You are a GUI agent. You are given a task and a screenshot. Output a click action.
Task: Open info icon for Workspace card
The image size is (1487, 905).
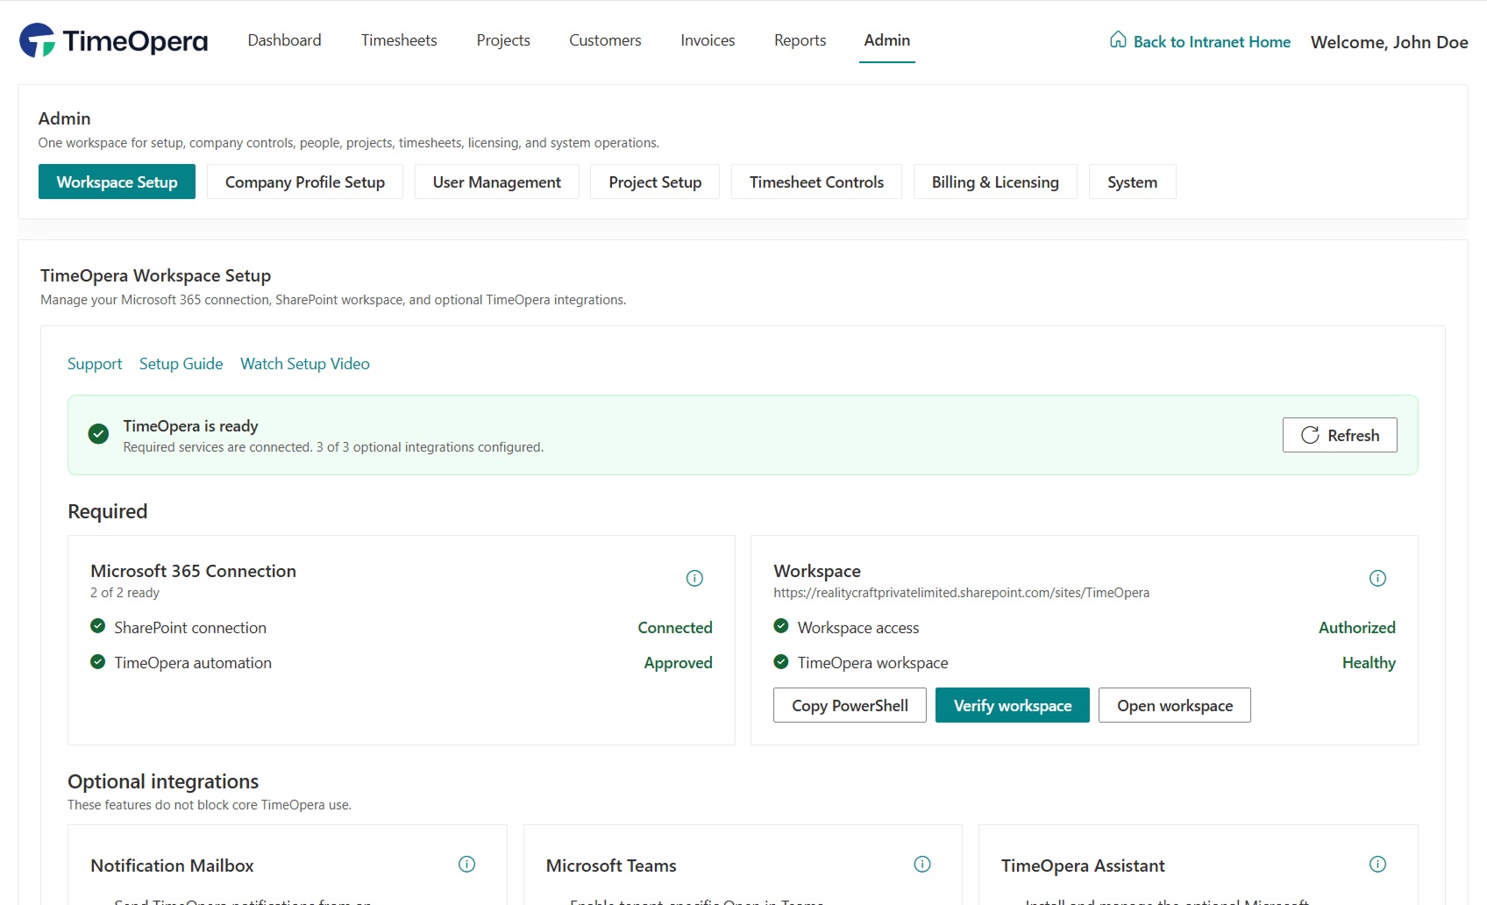[1377, 578]
